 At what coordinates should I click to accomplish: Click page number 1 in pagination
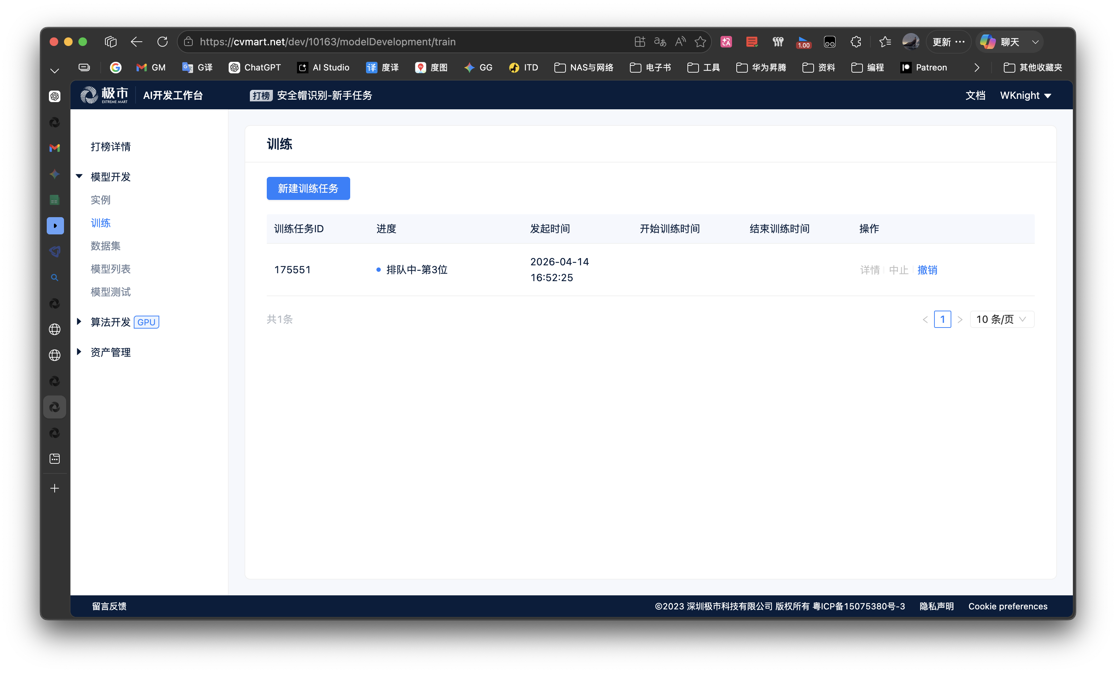(x=942, y=319)
